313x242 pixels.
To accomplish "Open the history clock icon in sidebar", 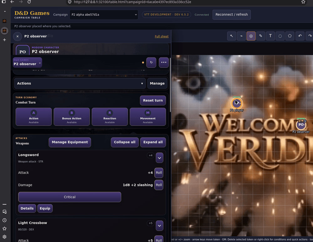I will pyautogui.click(x=4, y=220).
